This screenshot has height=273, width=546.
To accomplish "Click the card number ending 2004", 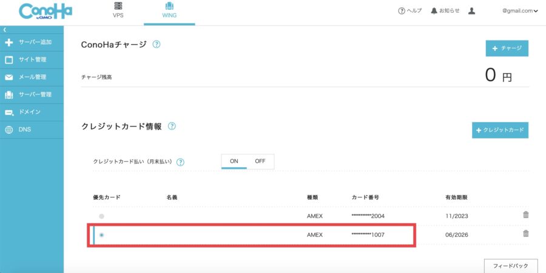I will 368,216.
